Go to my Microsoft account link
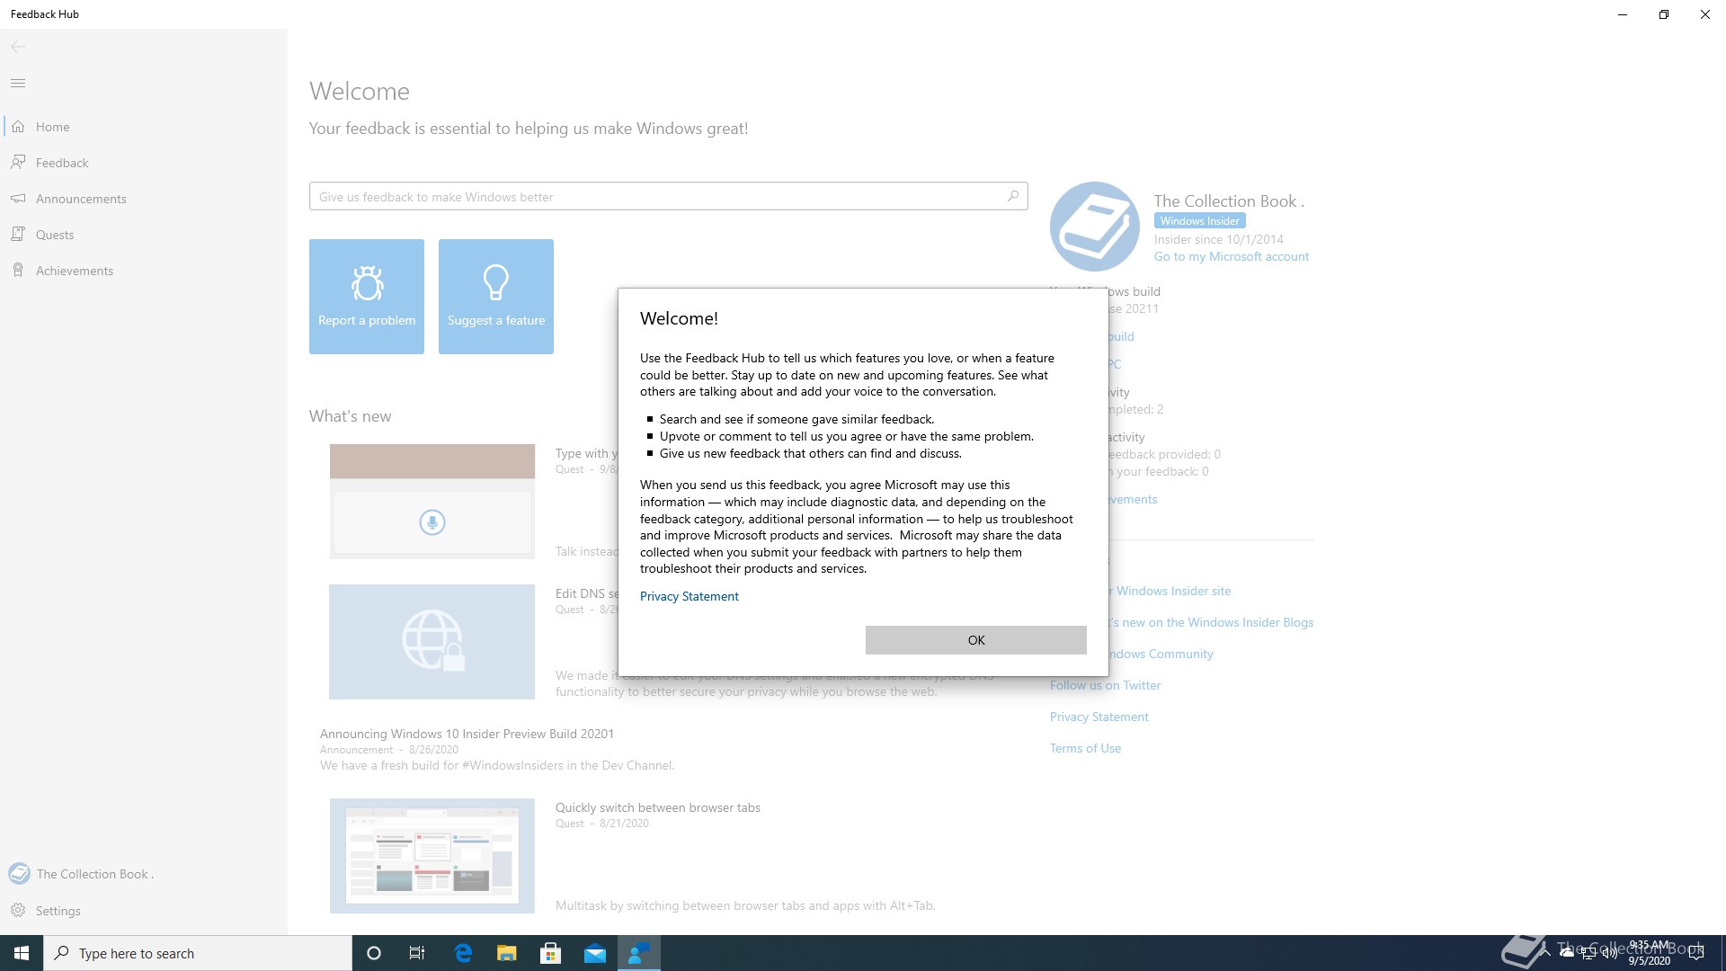Viewport: 1726px width, 971px height. [x=1232, y=256]
